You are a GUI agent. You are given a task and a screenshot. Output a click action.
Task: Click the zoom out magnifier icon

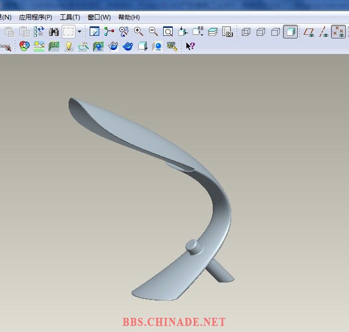pos(154,32)
